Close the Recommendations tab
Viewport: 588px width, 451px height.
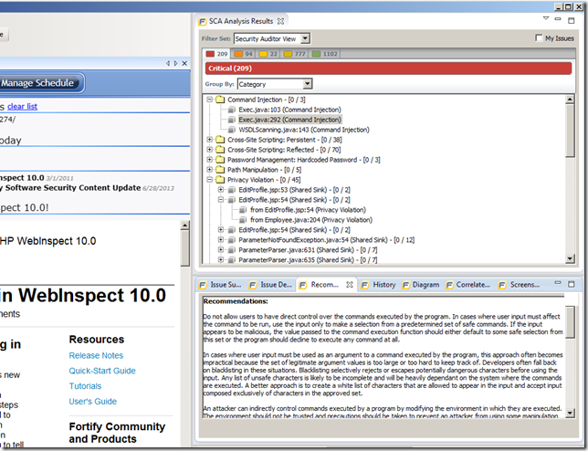(350, 285)
